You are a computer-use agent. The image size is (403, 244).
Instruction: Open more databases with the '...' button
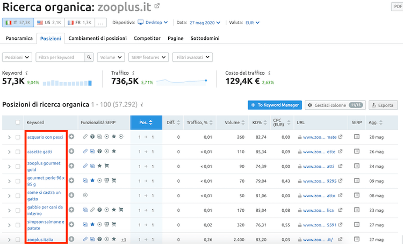(x=100, y=23)
